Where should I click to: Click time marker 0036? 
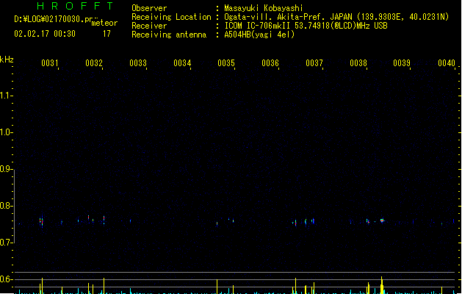pos(270,63)
